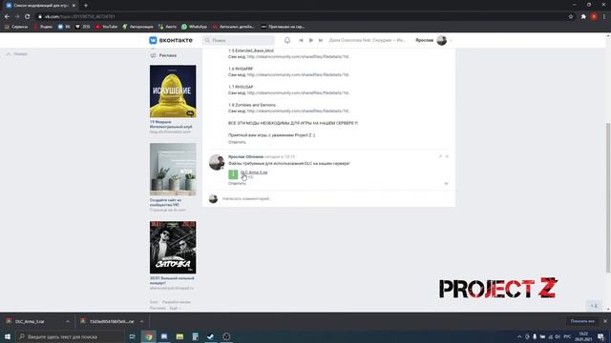Screen dimensions: 611x343
Task: Expand second download item options arrow
Action: click(142, 322)
